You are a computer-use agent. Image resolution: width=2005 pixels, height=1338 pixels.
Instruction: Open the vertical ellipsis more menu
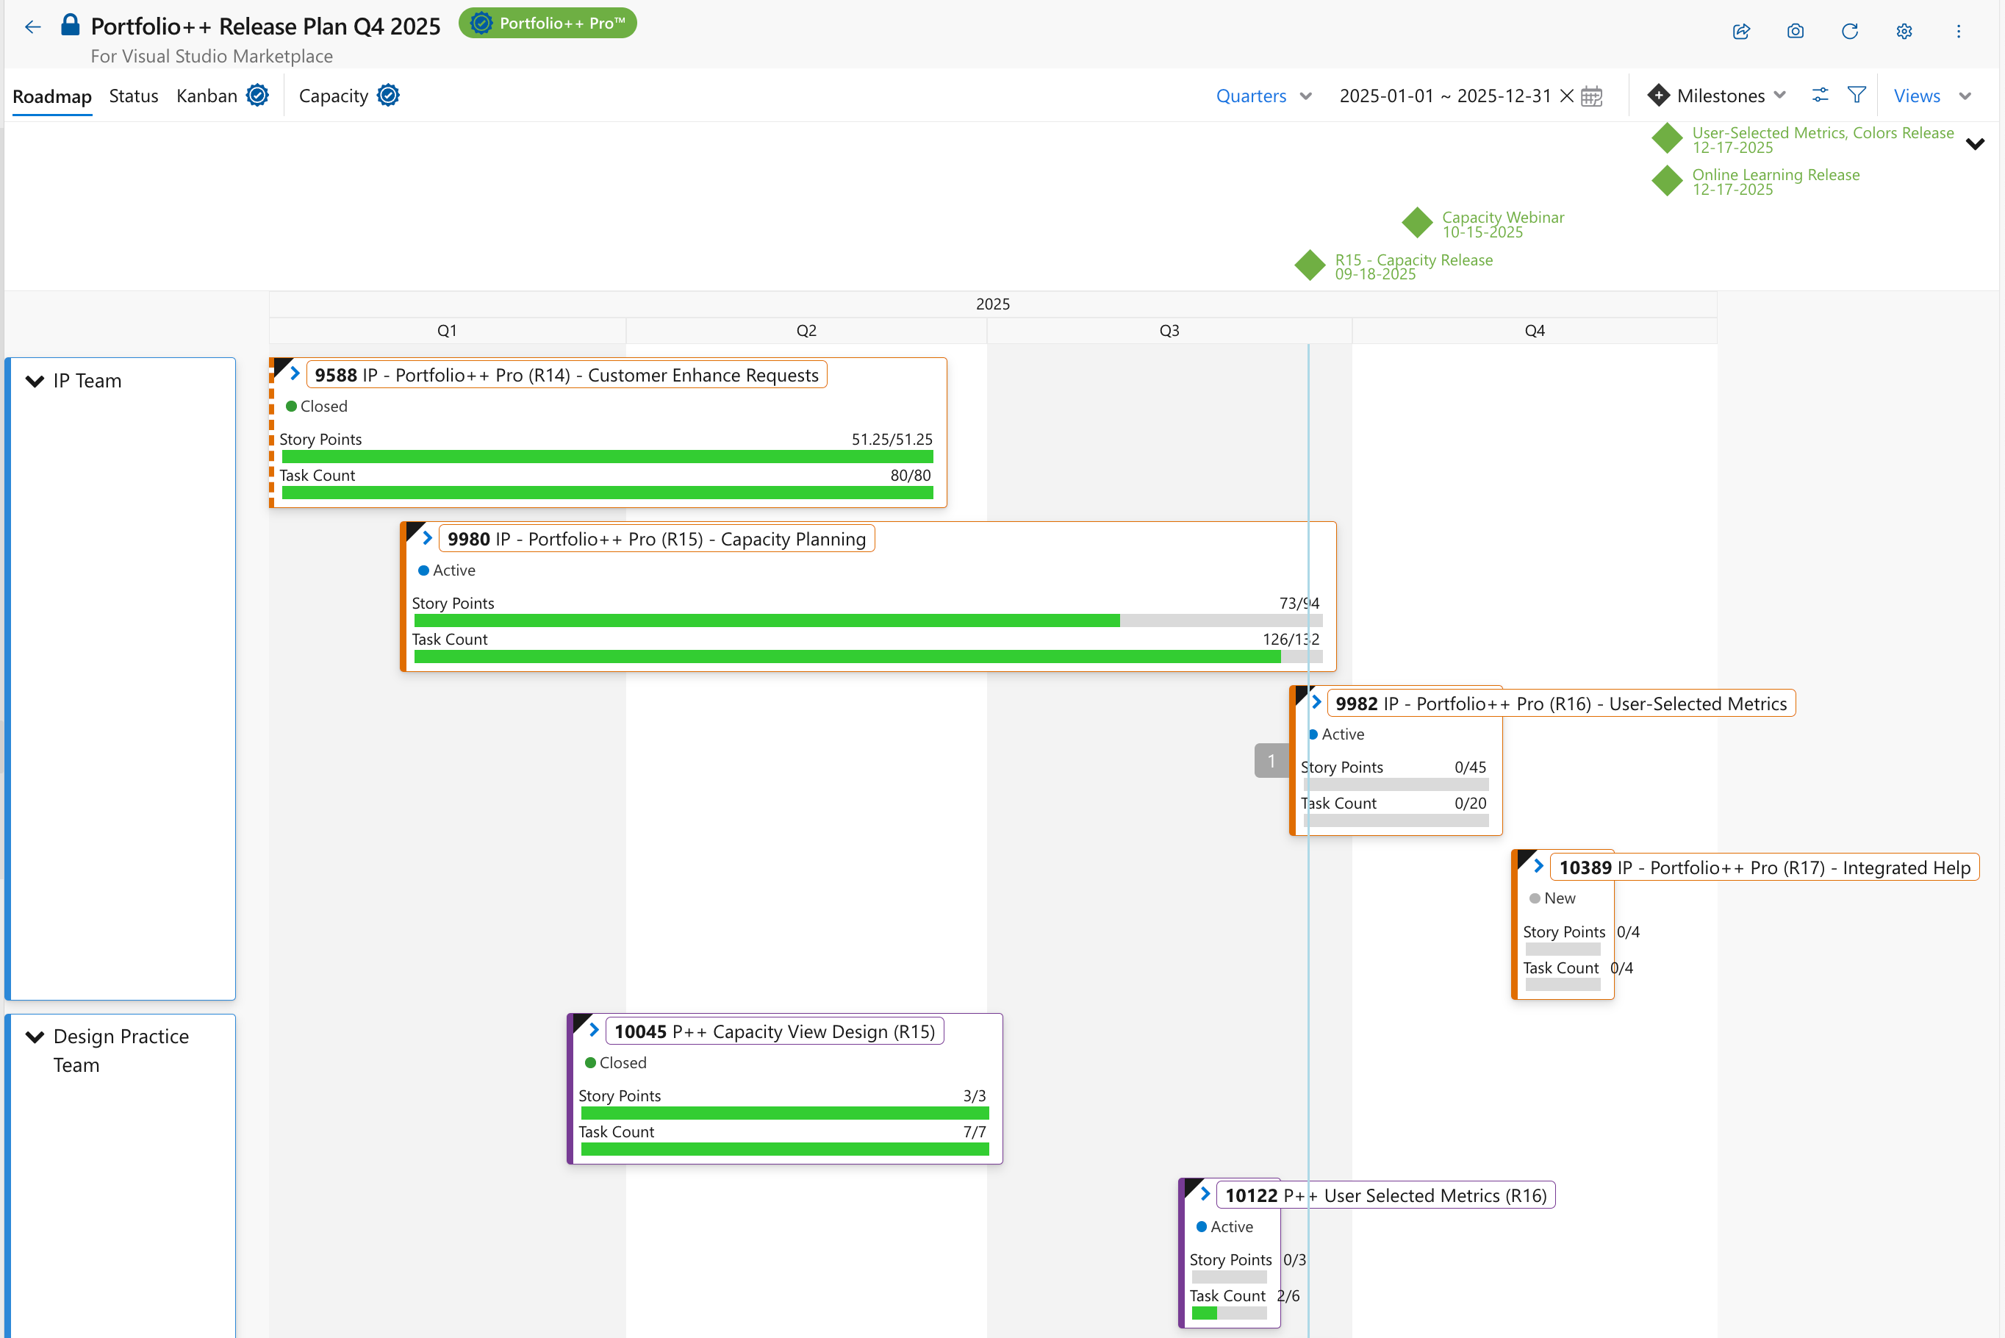click(x=1958, y=32)
